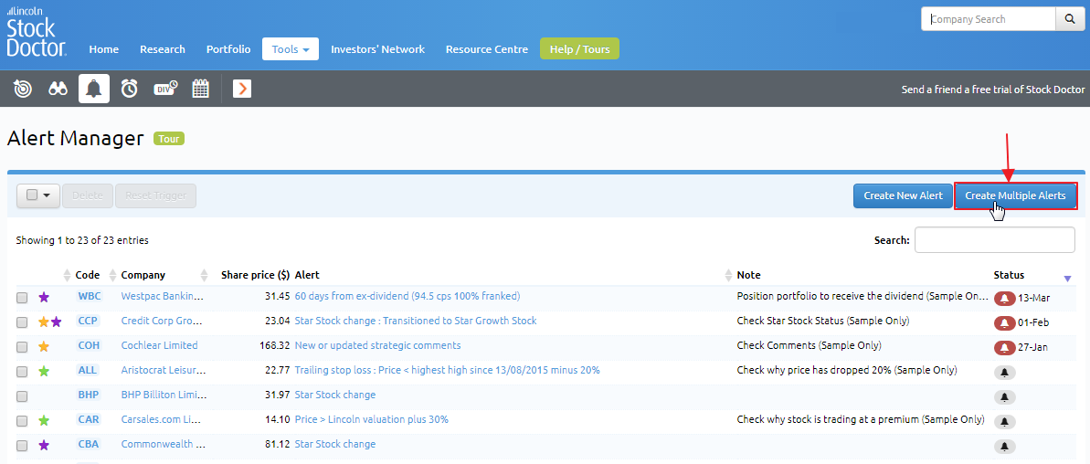Click the company search magnifier button
Screen dimensions: 1090x464
1071,19
